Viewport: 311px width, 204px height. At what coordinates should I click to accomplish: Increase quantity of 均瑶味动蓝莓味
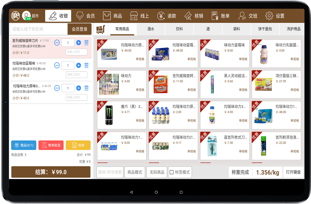tap(79, 65)
